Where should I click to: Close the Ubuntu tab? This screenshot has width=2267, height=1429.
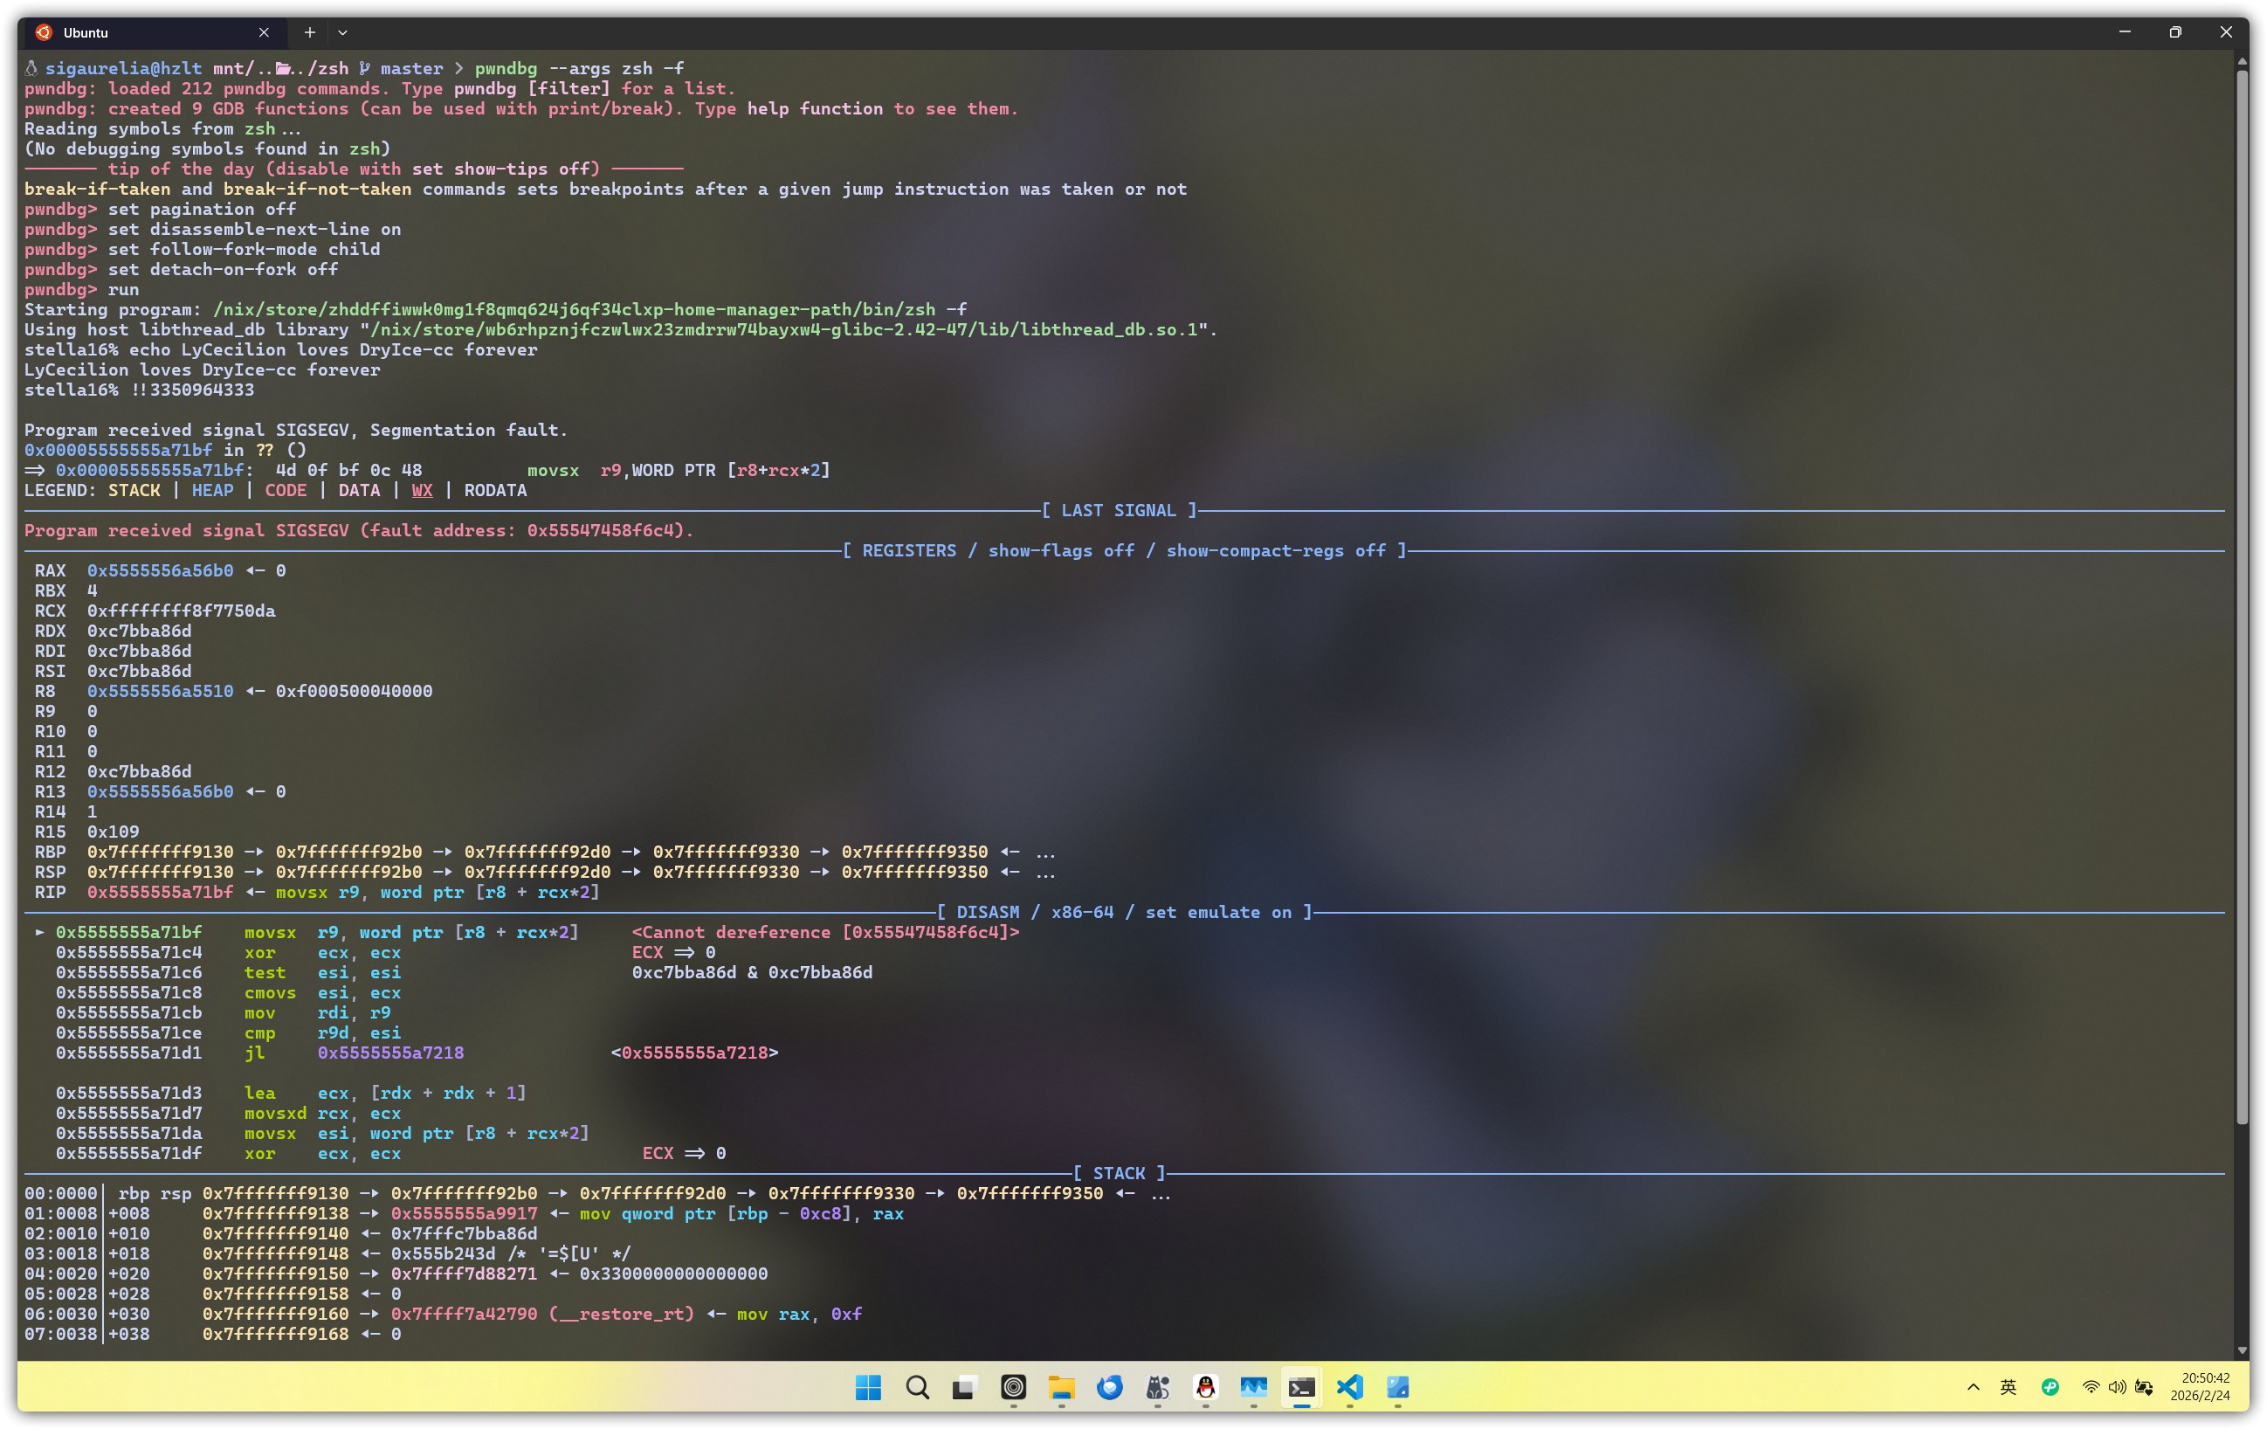tap(264, 32)
